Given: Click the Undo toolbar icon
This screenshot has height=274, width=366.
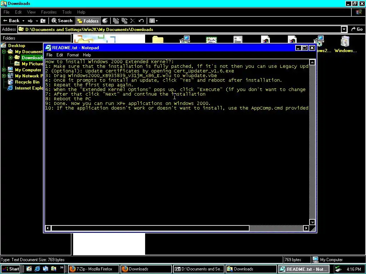Looking at the screenshot, I should [141, 21].
